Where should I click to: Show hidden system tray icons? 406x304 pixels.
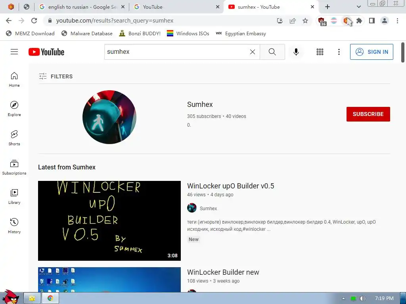[343, 298]
